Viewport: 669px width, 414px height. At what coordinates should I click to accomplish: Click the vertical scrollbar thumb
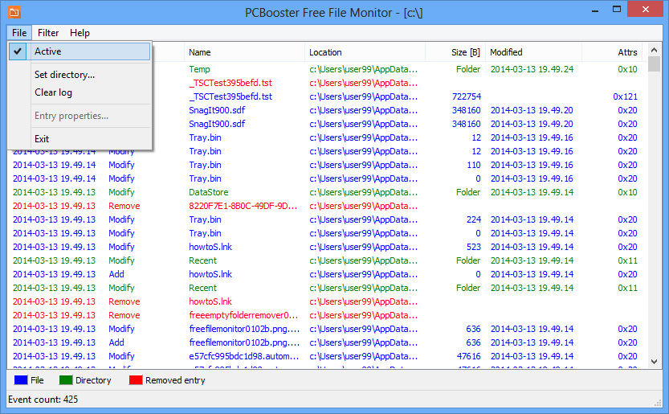click(x=654, y=64)
